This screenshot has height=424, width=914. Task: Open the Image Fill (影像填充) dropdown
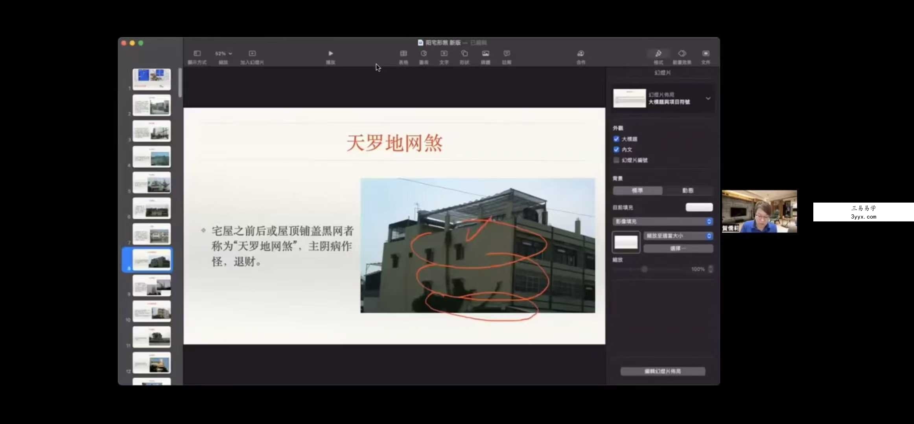tap(663, 221)
